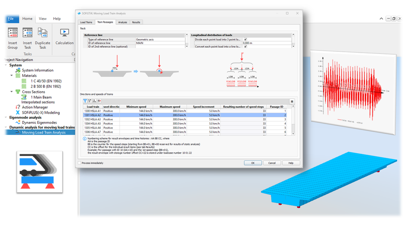Click Type of reference line value field

(x=160, y=39)
